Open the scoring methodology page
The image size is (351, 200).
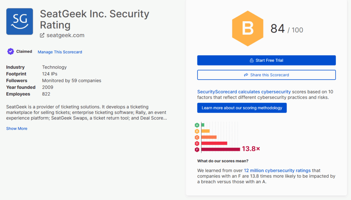point(242,108)
